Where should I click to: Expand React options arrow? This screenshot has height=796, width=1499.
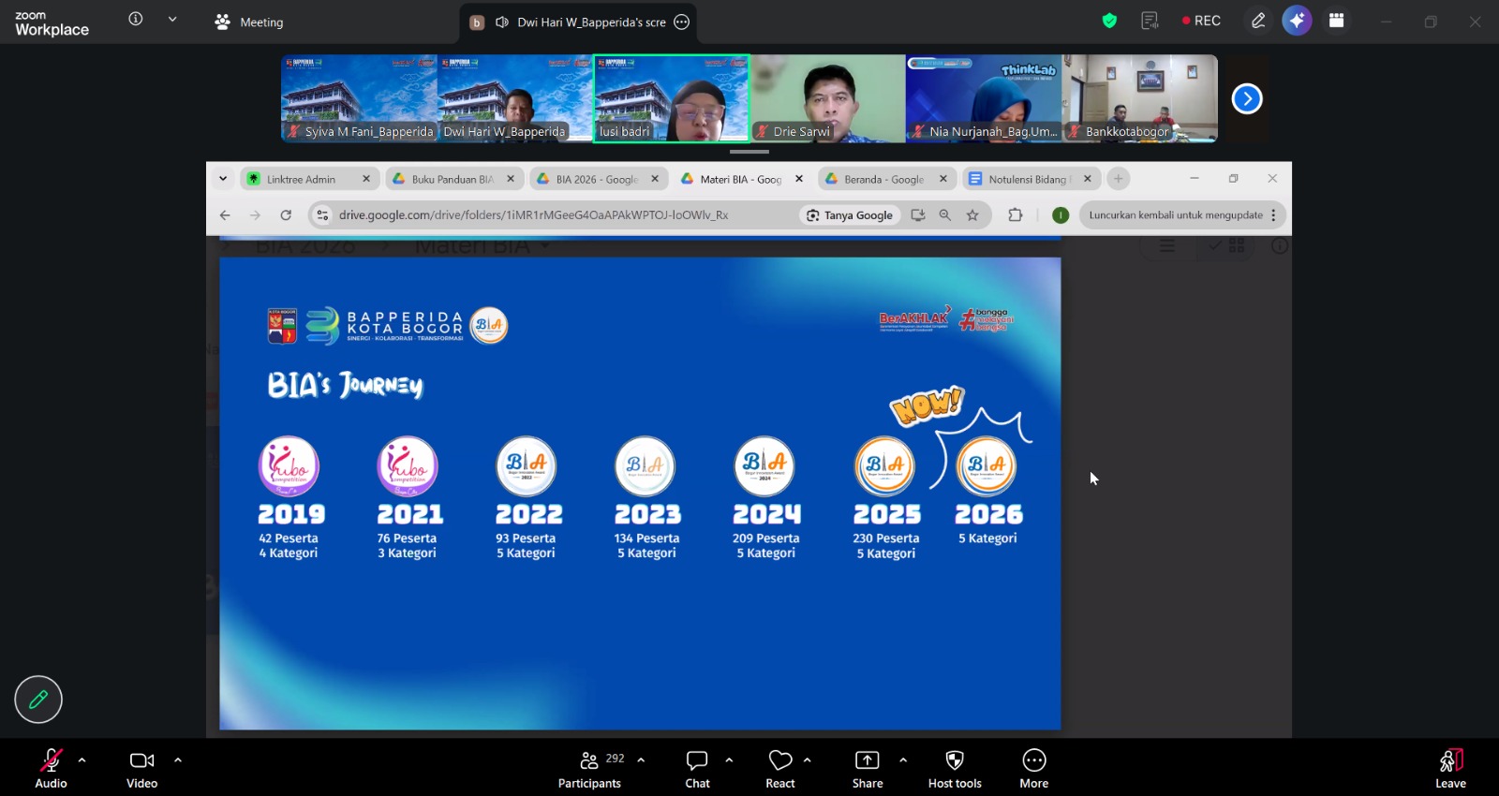(x=808, y=759)
